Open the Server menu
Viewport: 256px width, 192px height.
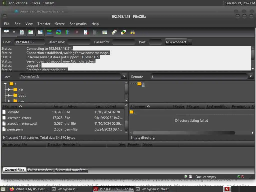[x=60, y=24]
